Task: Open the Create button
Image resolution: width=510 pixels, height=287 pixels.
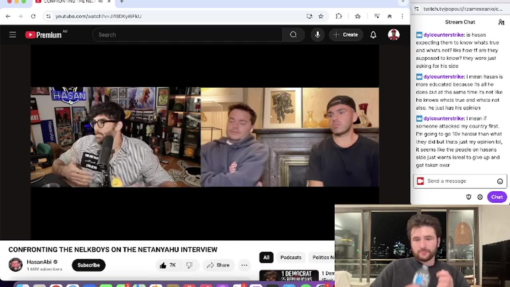Action: 346,35
